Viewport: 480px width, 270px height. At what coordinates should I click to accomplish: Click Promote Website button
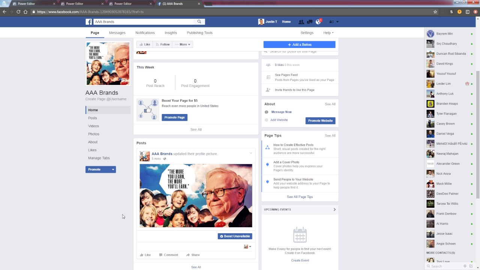[x=320, y=121]
